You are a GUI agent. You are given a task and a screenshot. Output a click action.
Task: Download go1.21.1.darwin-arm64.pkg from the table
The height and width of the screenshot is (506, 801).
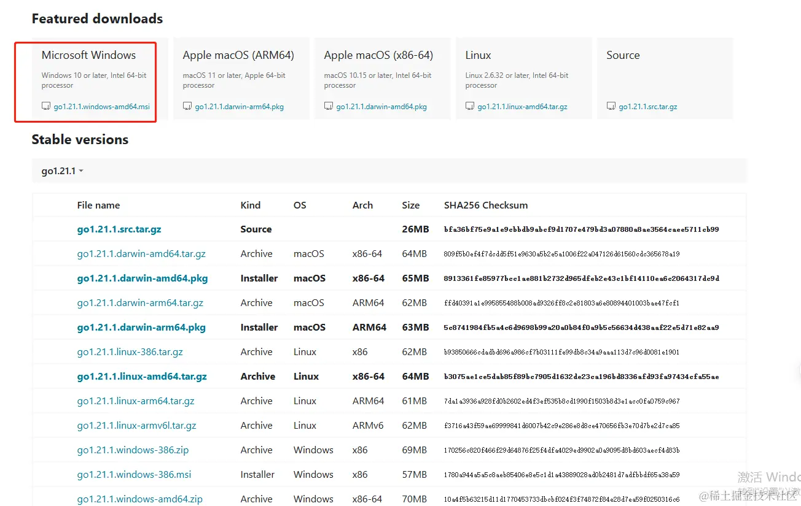(141, 328)
